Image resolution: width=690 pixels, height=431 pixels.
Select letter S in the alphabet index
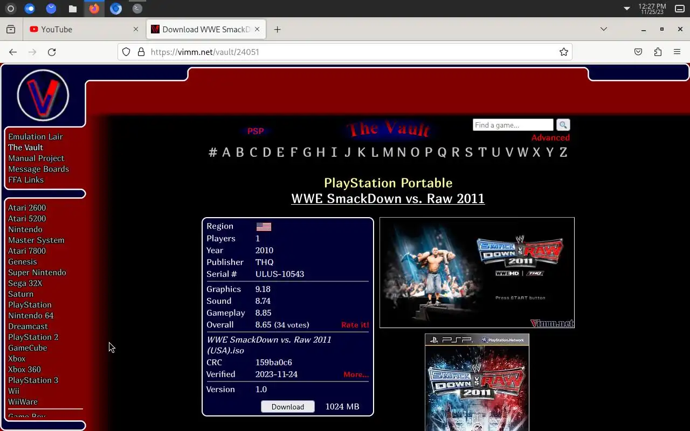468,152
